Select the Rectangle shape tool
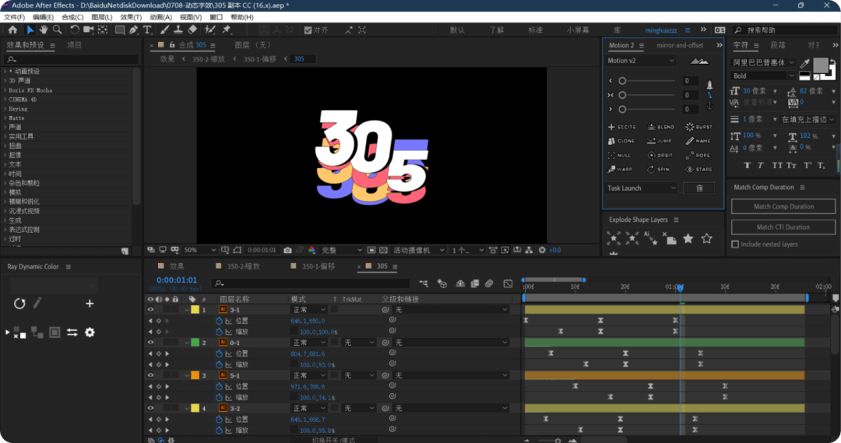The height and width of the screenshot is (443, 841). pos(120,30)
